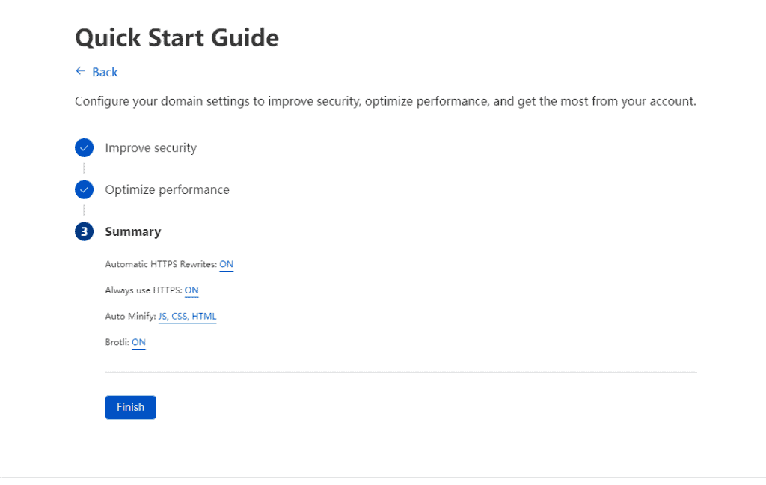This screenshot has height=485, width=766.
Task: Click the Brotli label text
Action: tap(117, 342)
